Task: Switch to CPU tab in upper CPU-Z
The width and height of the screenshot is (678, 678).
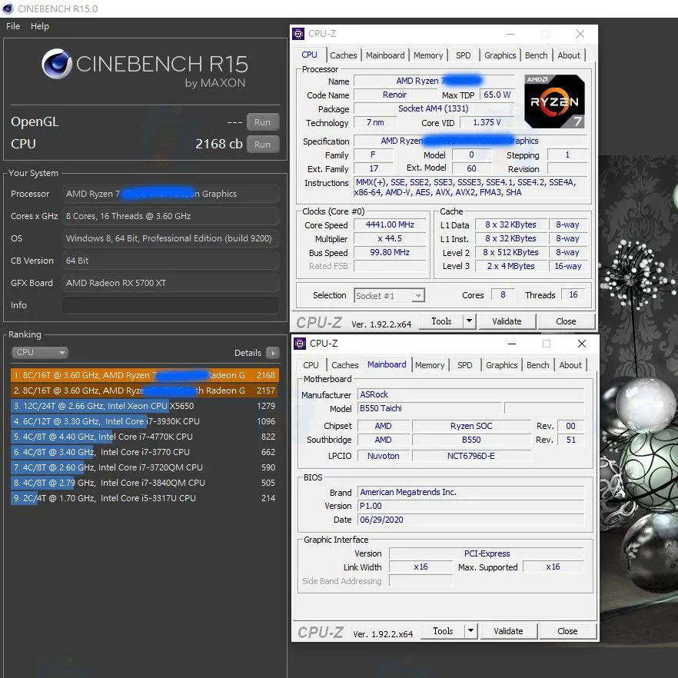Action: [x=309, y=55]
